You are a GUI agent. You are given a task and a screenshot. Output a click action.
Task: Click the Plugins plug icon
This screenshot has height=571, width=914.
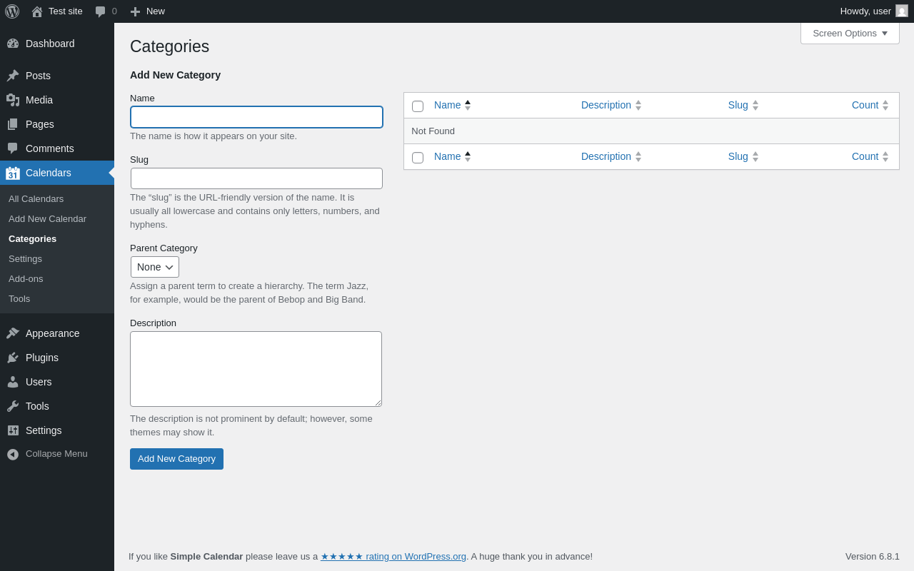(13, 358)
